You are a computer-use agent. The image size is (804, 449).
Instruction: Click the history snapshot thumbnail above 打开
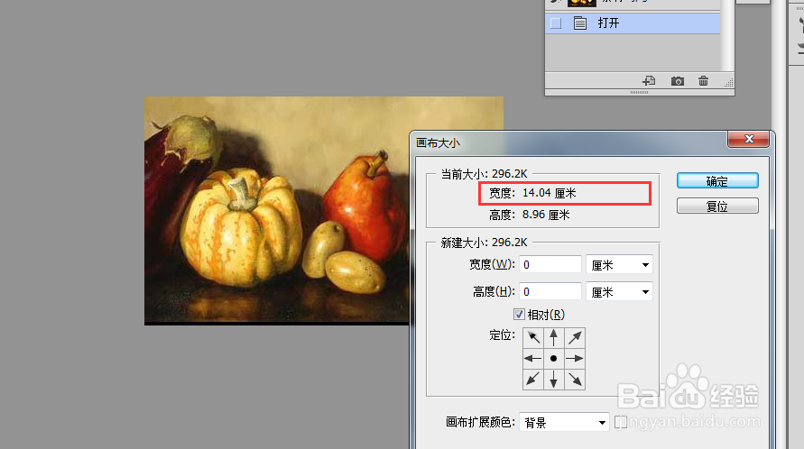coord(582,3)
